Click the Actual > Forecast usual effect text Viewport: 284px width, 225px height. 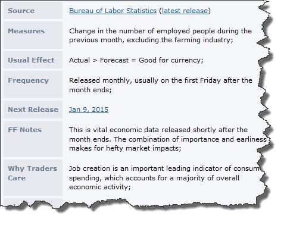[136, 60]
